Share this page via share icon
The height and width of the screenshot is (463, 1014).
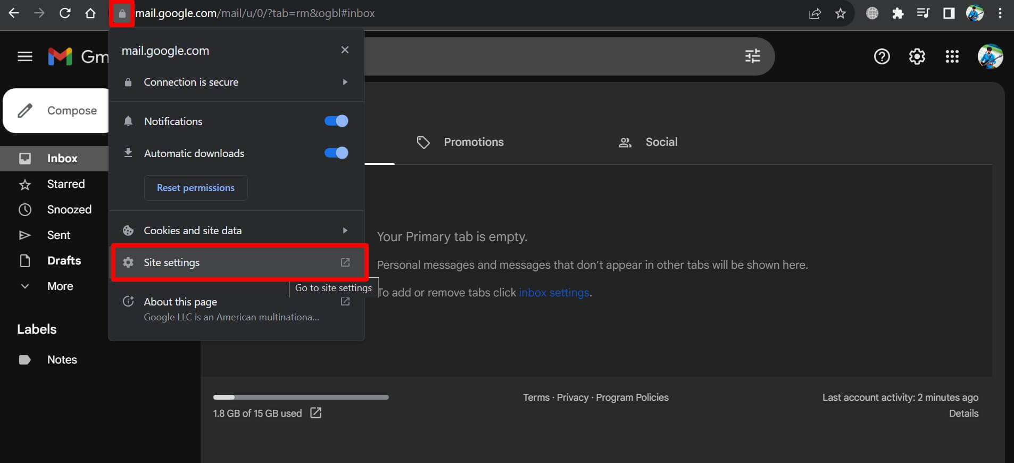coord(815,13)
